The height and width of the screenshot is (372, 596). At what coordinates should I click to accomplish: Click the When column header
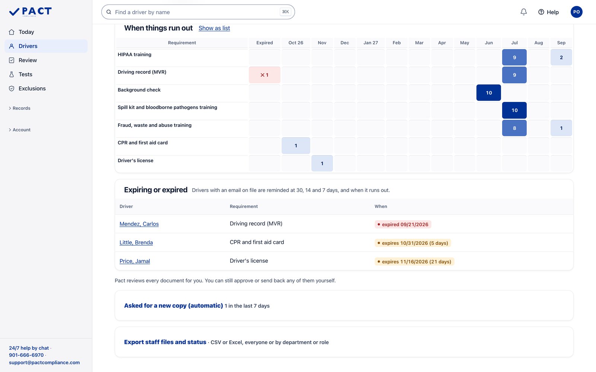coord(381,206)
